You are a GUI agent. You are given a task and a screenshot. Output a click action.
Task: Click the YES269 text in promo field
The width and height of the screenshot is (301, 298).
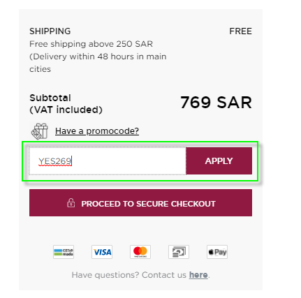(x=55, y=161)
